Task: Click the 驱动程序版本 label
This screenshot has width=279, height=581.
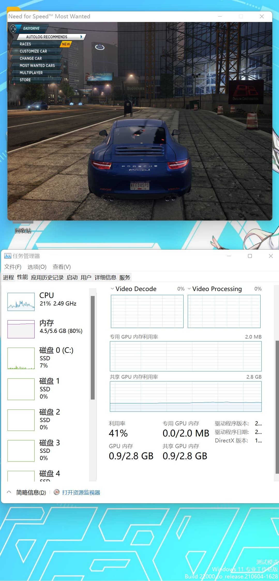Action: (x=232, y=423)
